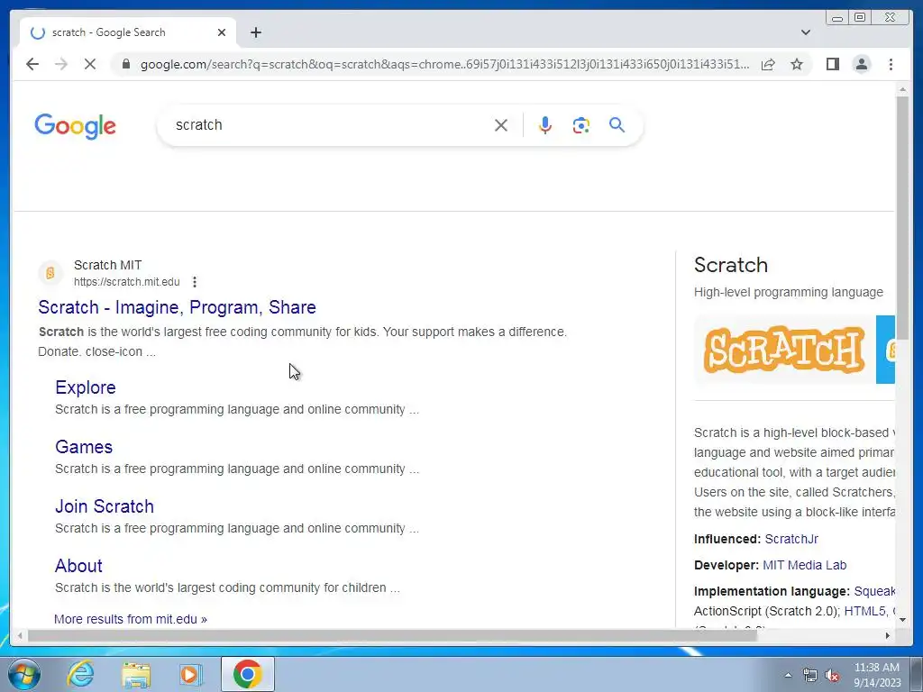The width and height of the screenshot is (923, 692).
Task: Open the Join Scratch sitelink
Action: 105,506
